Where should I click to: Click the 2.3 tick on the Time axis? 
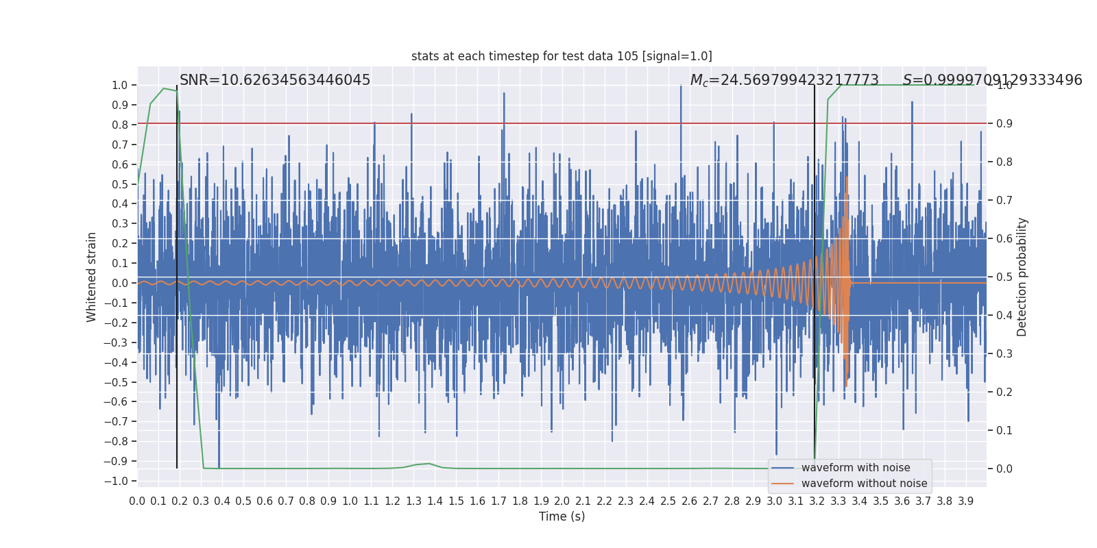click(x=626, y=501)
